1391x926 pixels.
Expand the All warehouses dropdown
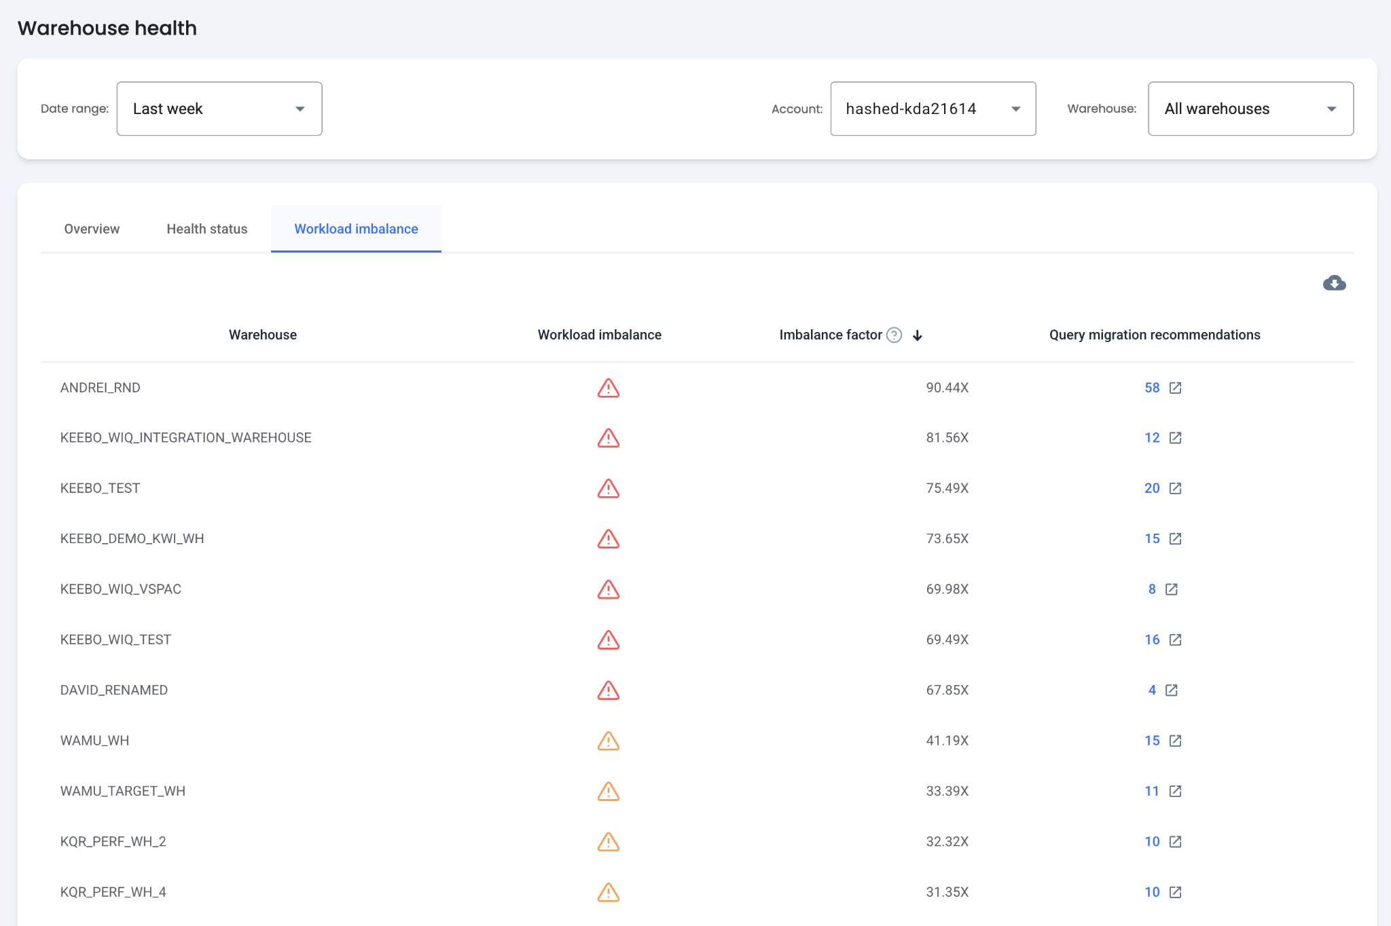[1250, 109]
